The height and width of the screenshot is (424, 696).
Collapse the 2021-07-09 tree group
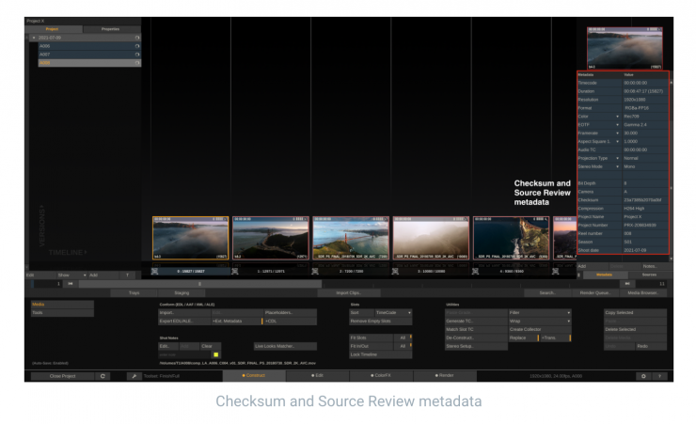coord(34,38)
